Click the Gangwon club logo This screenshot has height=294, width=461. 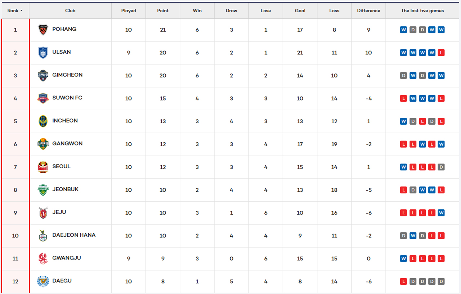(x=43, y=144)
